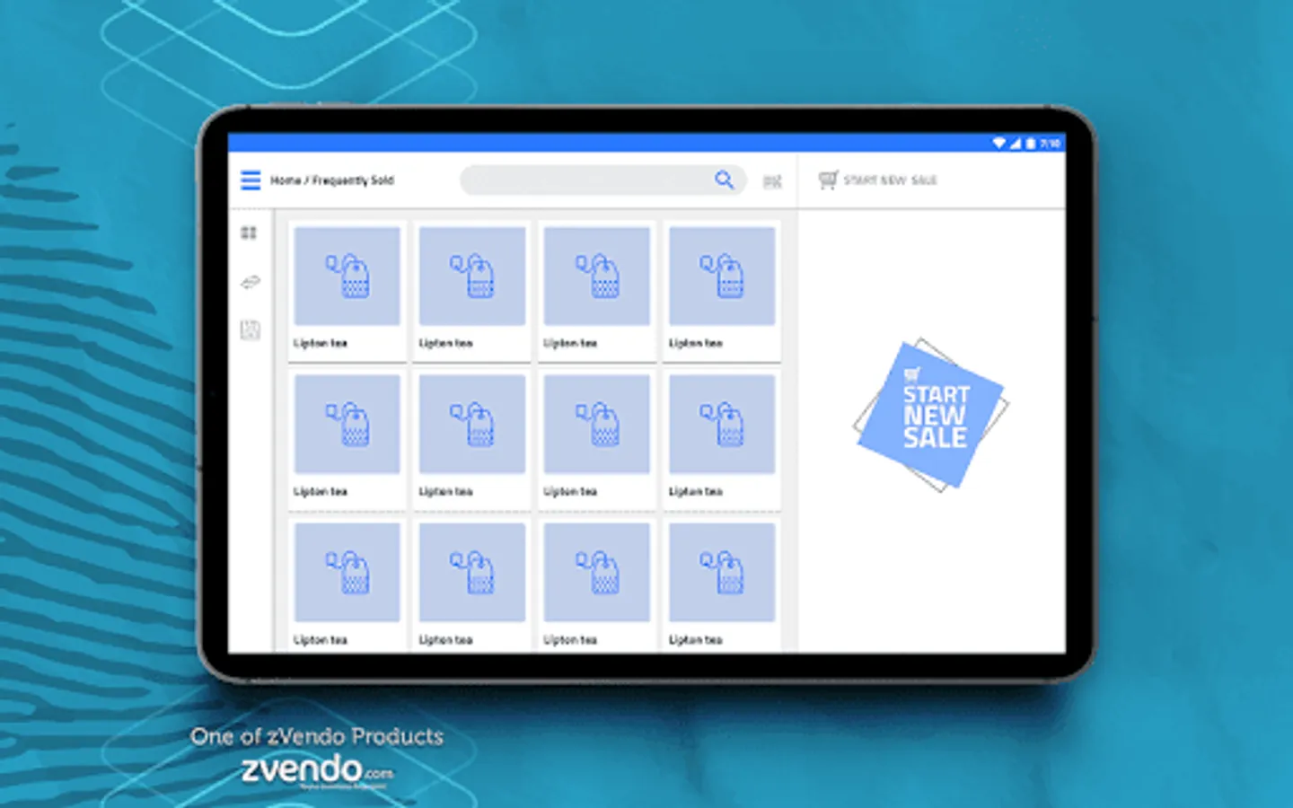Select the grid view sidebar icon
1293x808 pixels.
click(x=249, y=233)
